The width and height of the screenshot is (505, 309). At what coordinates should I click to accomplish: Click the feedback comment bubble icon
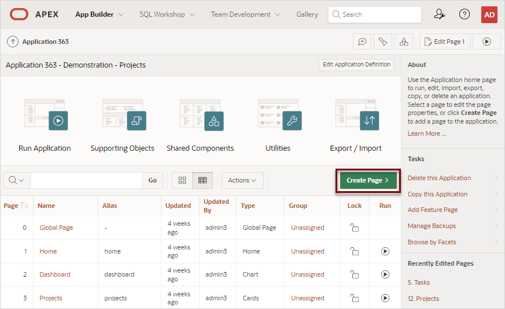pyautogui.click(x=362, y=42)
